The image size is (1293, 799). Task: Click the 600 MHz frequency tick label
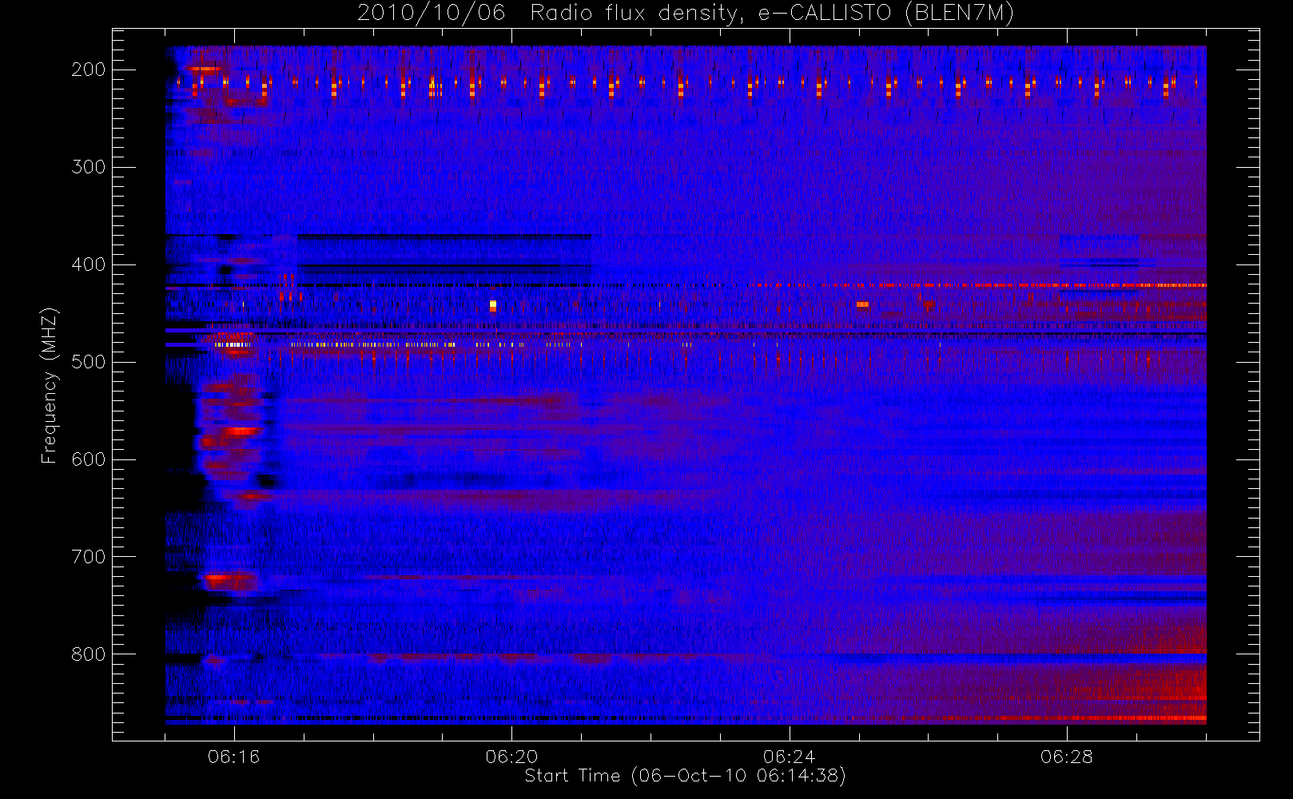[x=88, y=459]
